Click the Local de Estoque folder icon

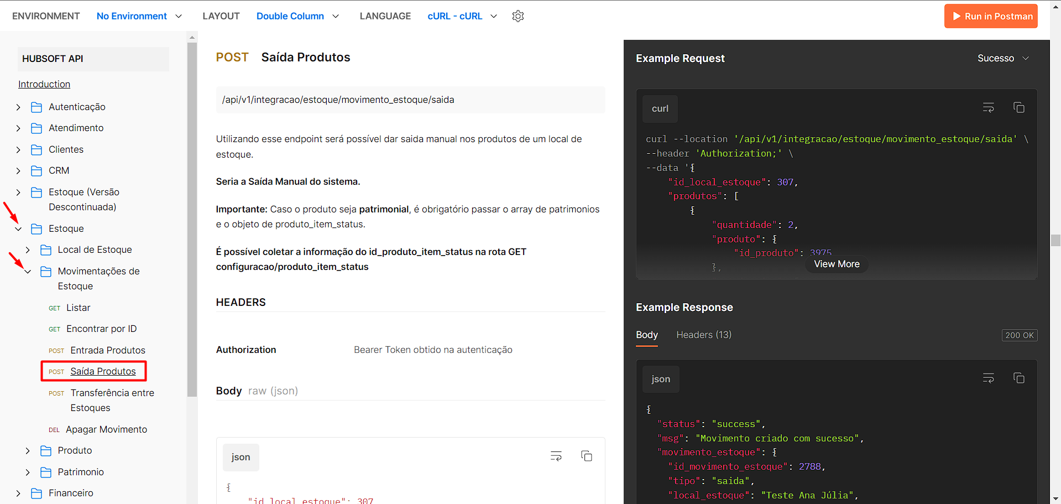click(x=46, y=250)
